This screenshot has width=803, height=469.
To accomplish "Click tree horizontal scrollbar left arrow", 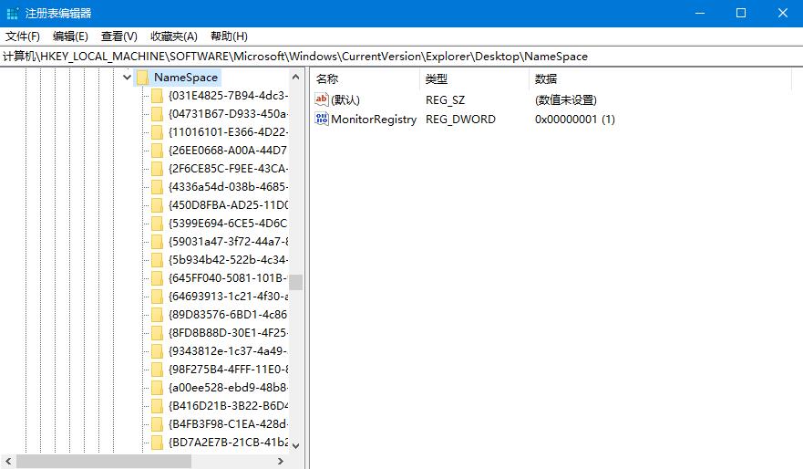I will [8, 462].
